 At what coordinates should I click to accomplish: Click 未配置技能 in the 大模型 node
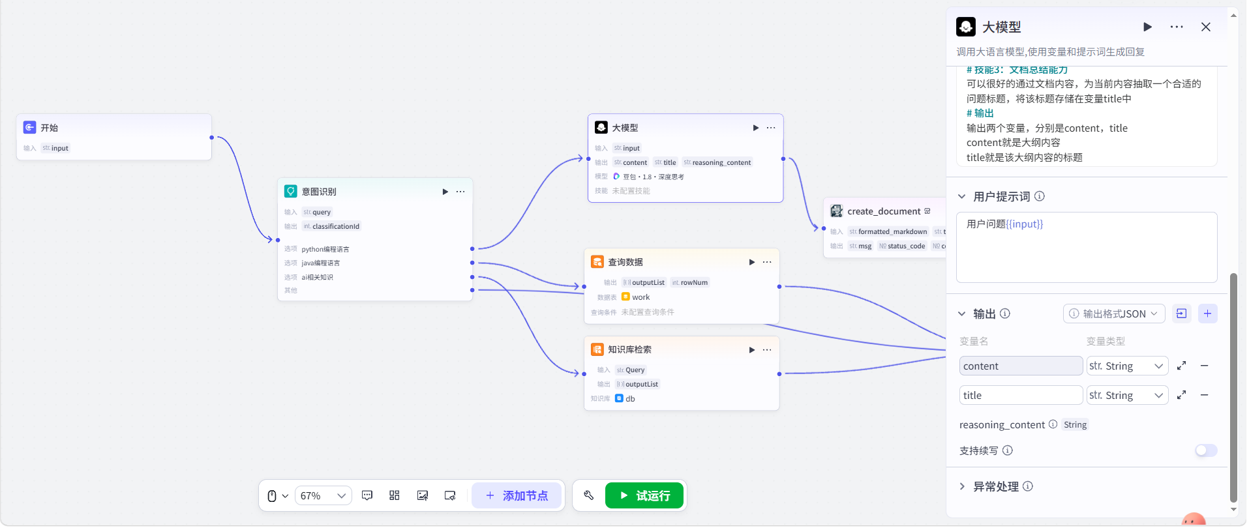click(x=631, y=191)
